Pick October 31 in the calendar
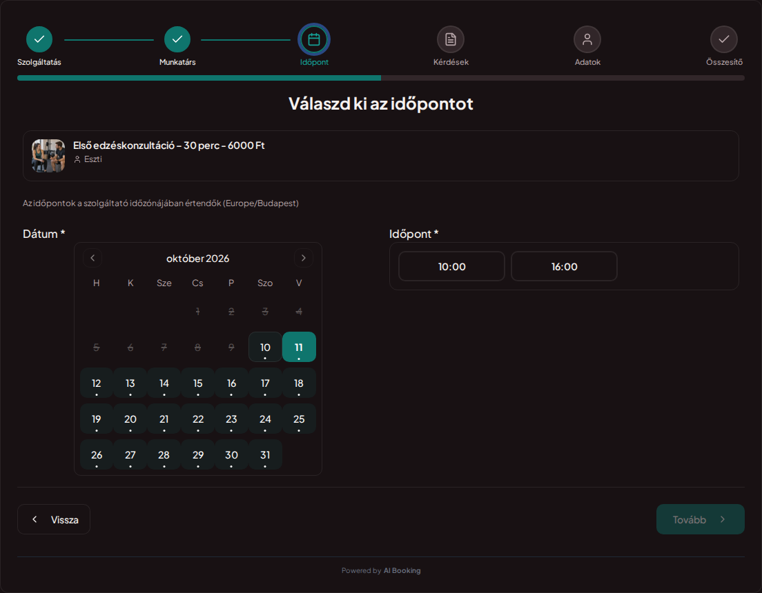 (x=265, y=454)
